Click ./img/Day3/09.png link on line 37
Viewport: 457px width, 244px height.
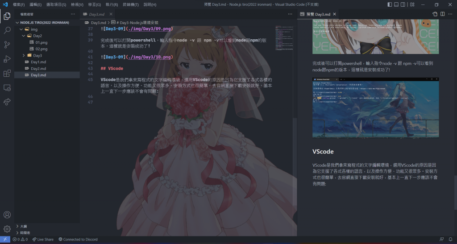pyautogui.click(x=149, y=29)
